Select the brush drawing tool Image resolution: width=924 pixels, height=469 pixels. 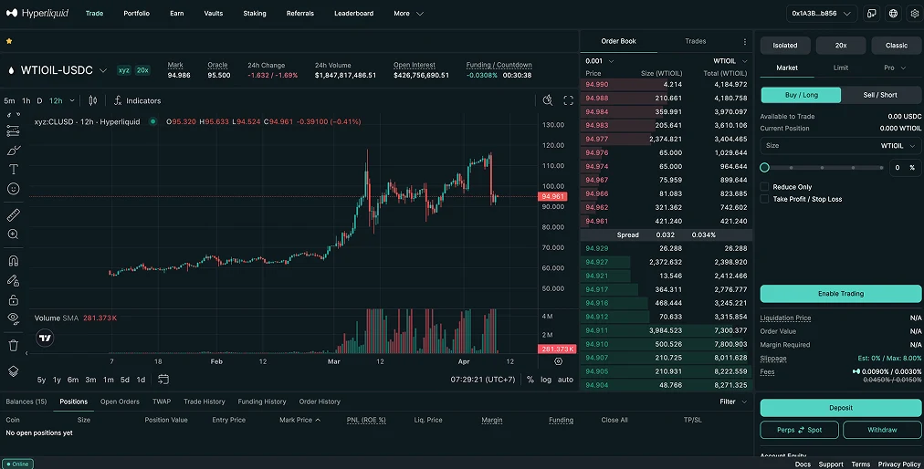click(x=13, y=151)
